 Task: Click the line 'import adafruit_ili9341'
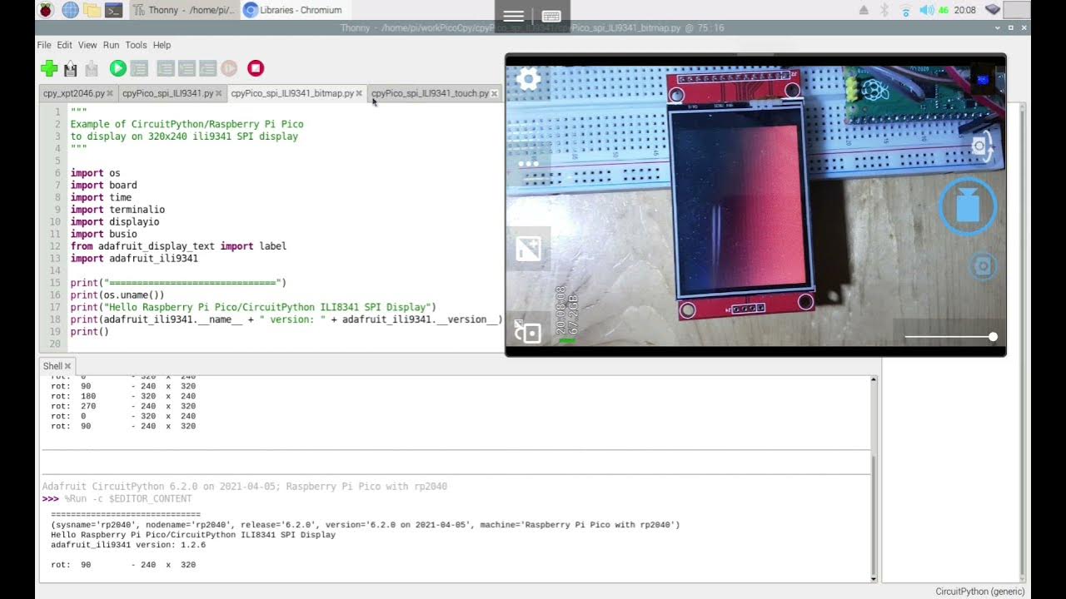point(134,259)
